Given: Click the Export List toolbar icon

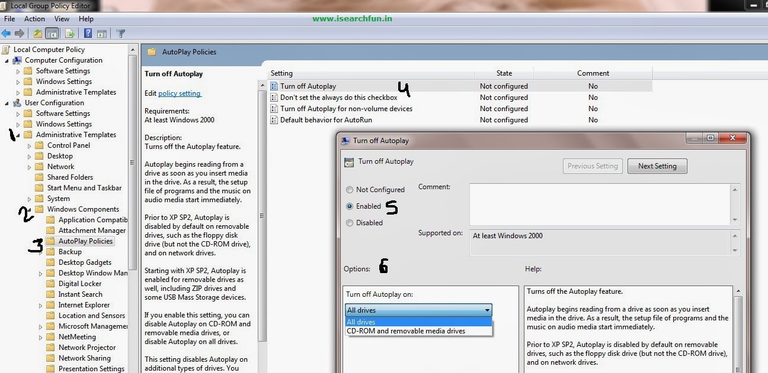Looking at the screenshot, I should (x=69, y=33).
